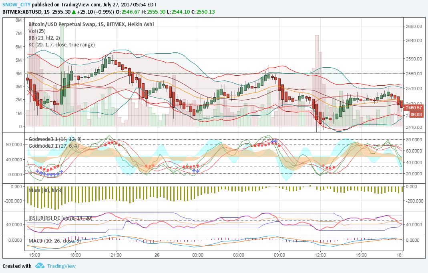The height and width of the screenshot is (273, 428).
Task: Click the 8M volume axis label
Action: (18, 20)
